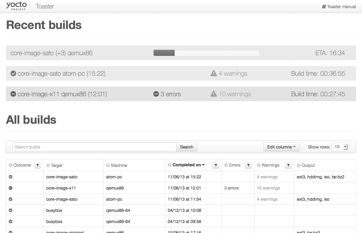Screen dimensions: 362x233
Task: Open the Show rows selector
Action: [x=340, y=147]
